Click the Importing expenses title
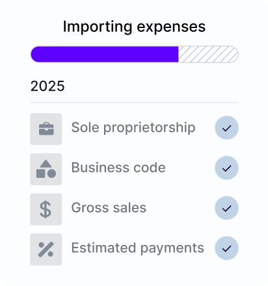The height and width of the screenshot is (286, 268). click(x=134, y=27)
